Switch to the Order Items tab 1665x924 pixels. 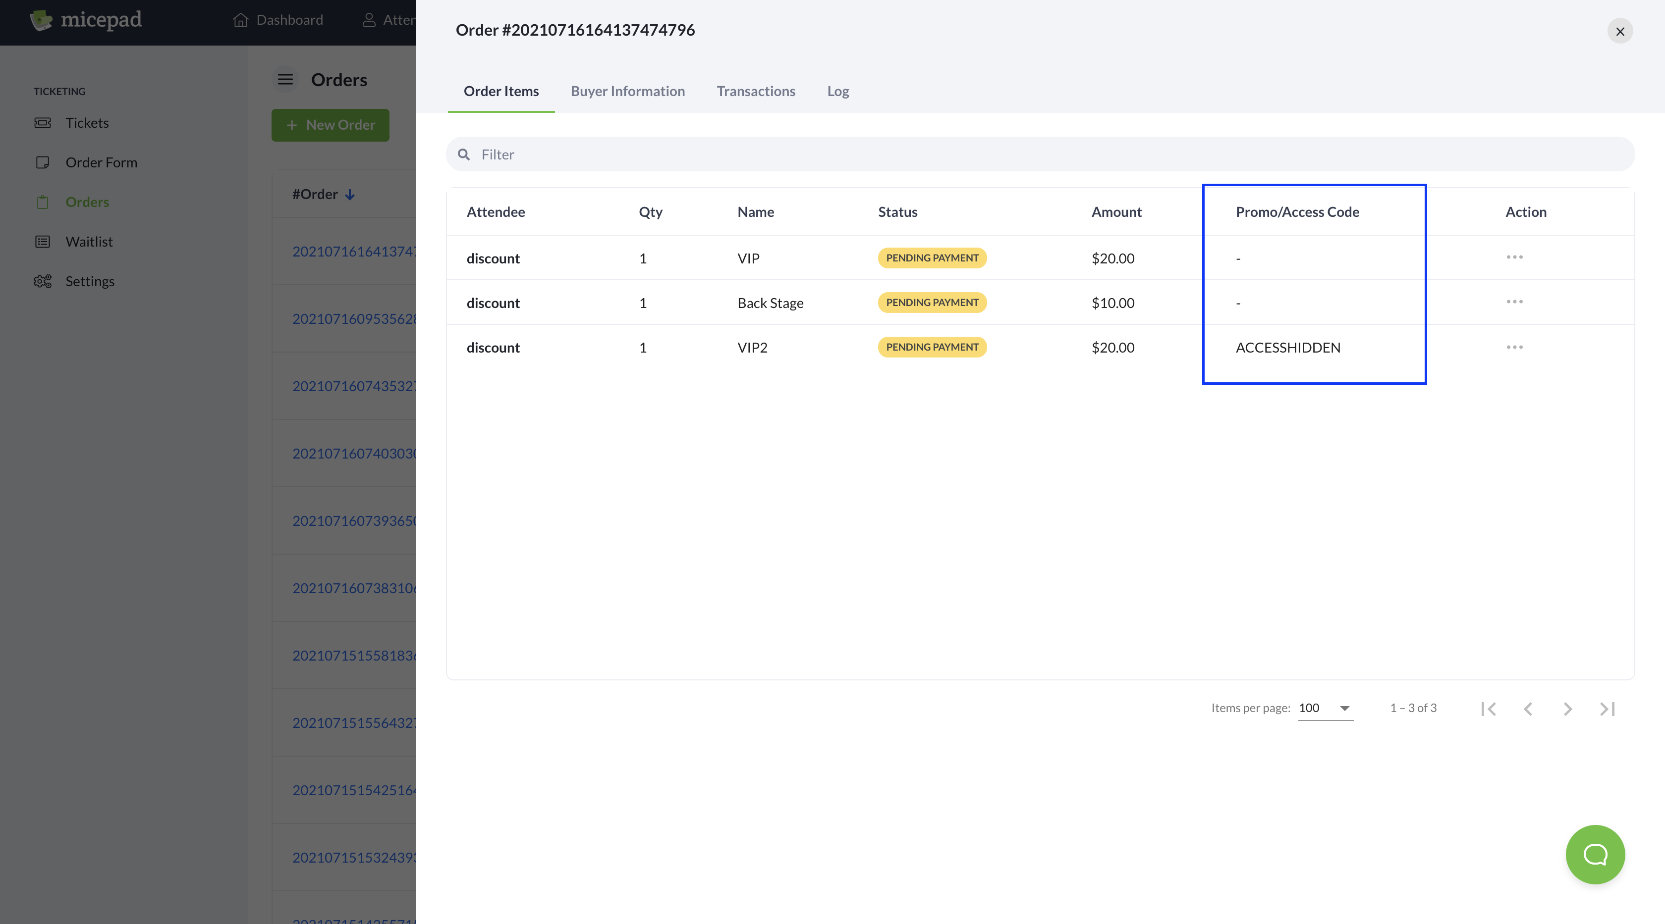pyautogui.click(x=501, y=91)
